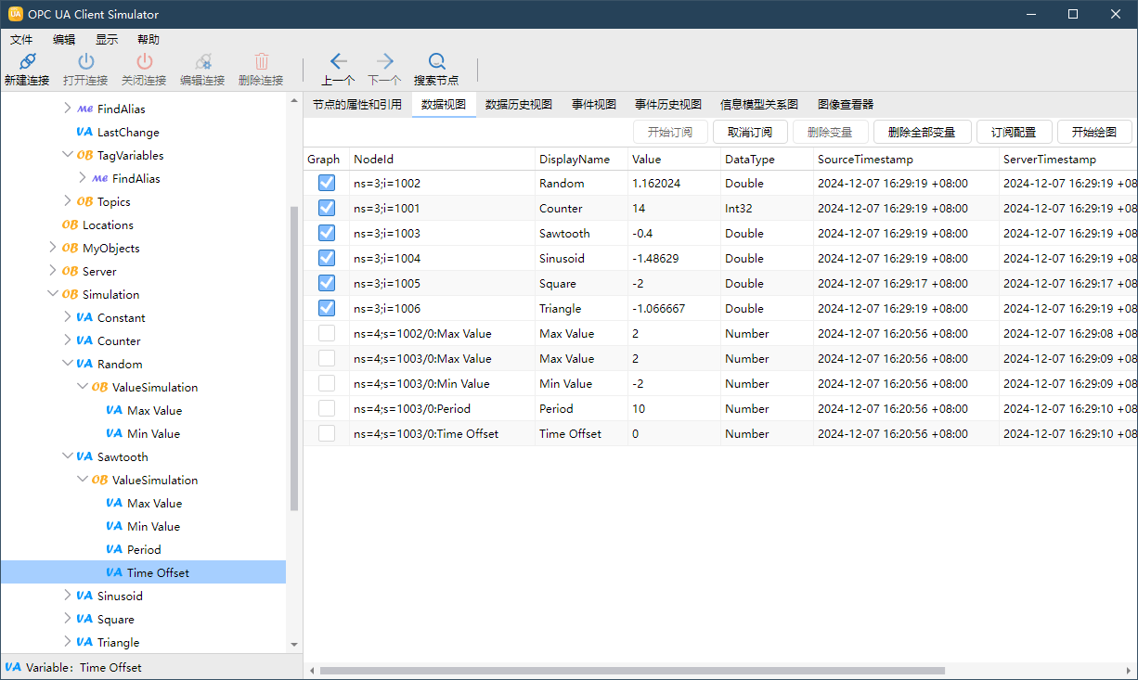Open the 文件 menu
Screen dimensions: 1138x680
pyautogui.click(x=21, y=40)
